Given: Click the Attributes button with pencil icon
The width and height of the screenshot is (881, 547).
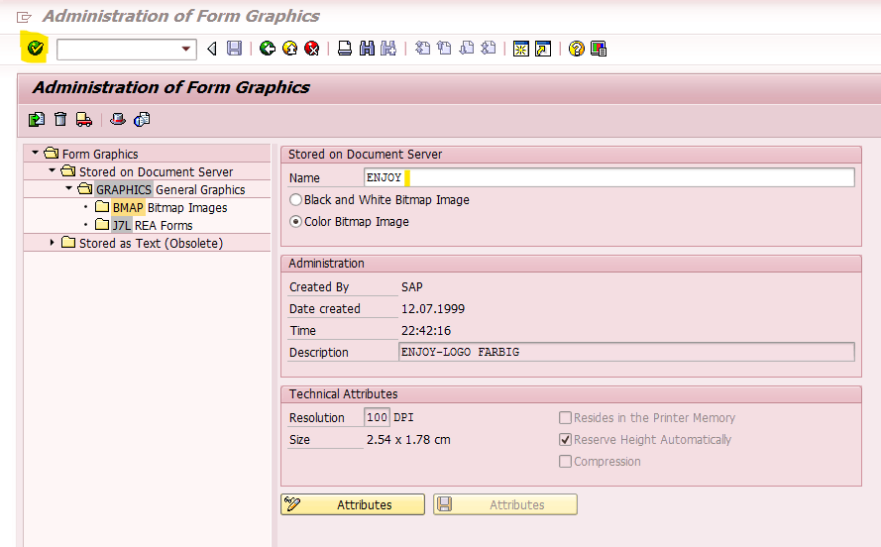Looking at the screenshot, I should click(x=353, y=504).
